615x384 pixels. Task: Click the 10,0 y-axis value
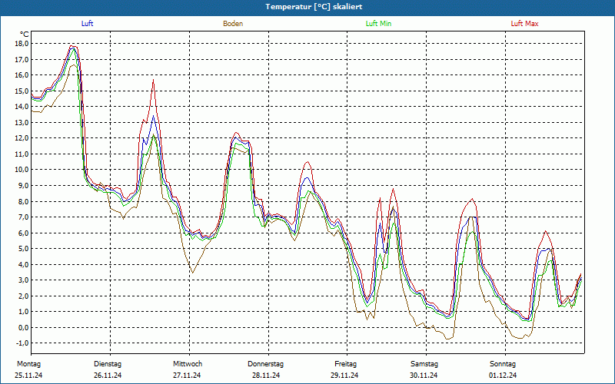[22, 170]
